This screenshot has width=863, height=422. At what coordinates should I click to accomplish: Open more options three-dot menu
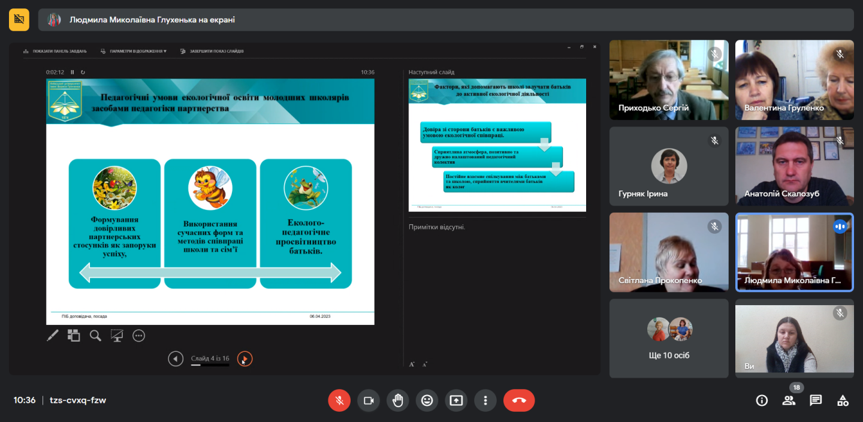coord(485,400)
